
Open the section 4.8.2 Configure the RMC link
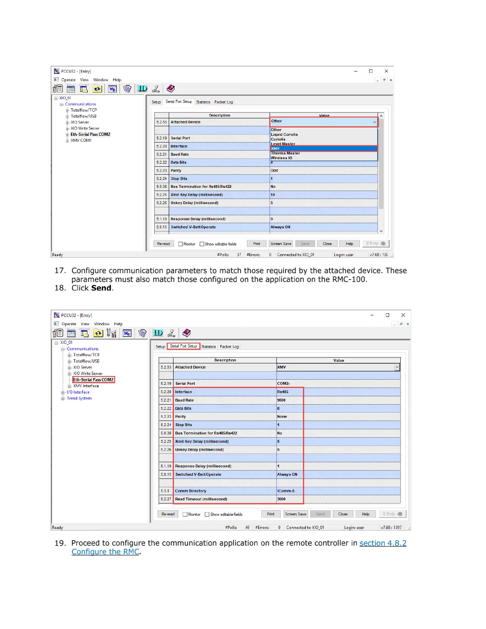382,543
